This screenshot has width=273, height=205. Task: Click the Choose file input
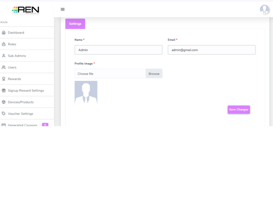tap(110, 74)
